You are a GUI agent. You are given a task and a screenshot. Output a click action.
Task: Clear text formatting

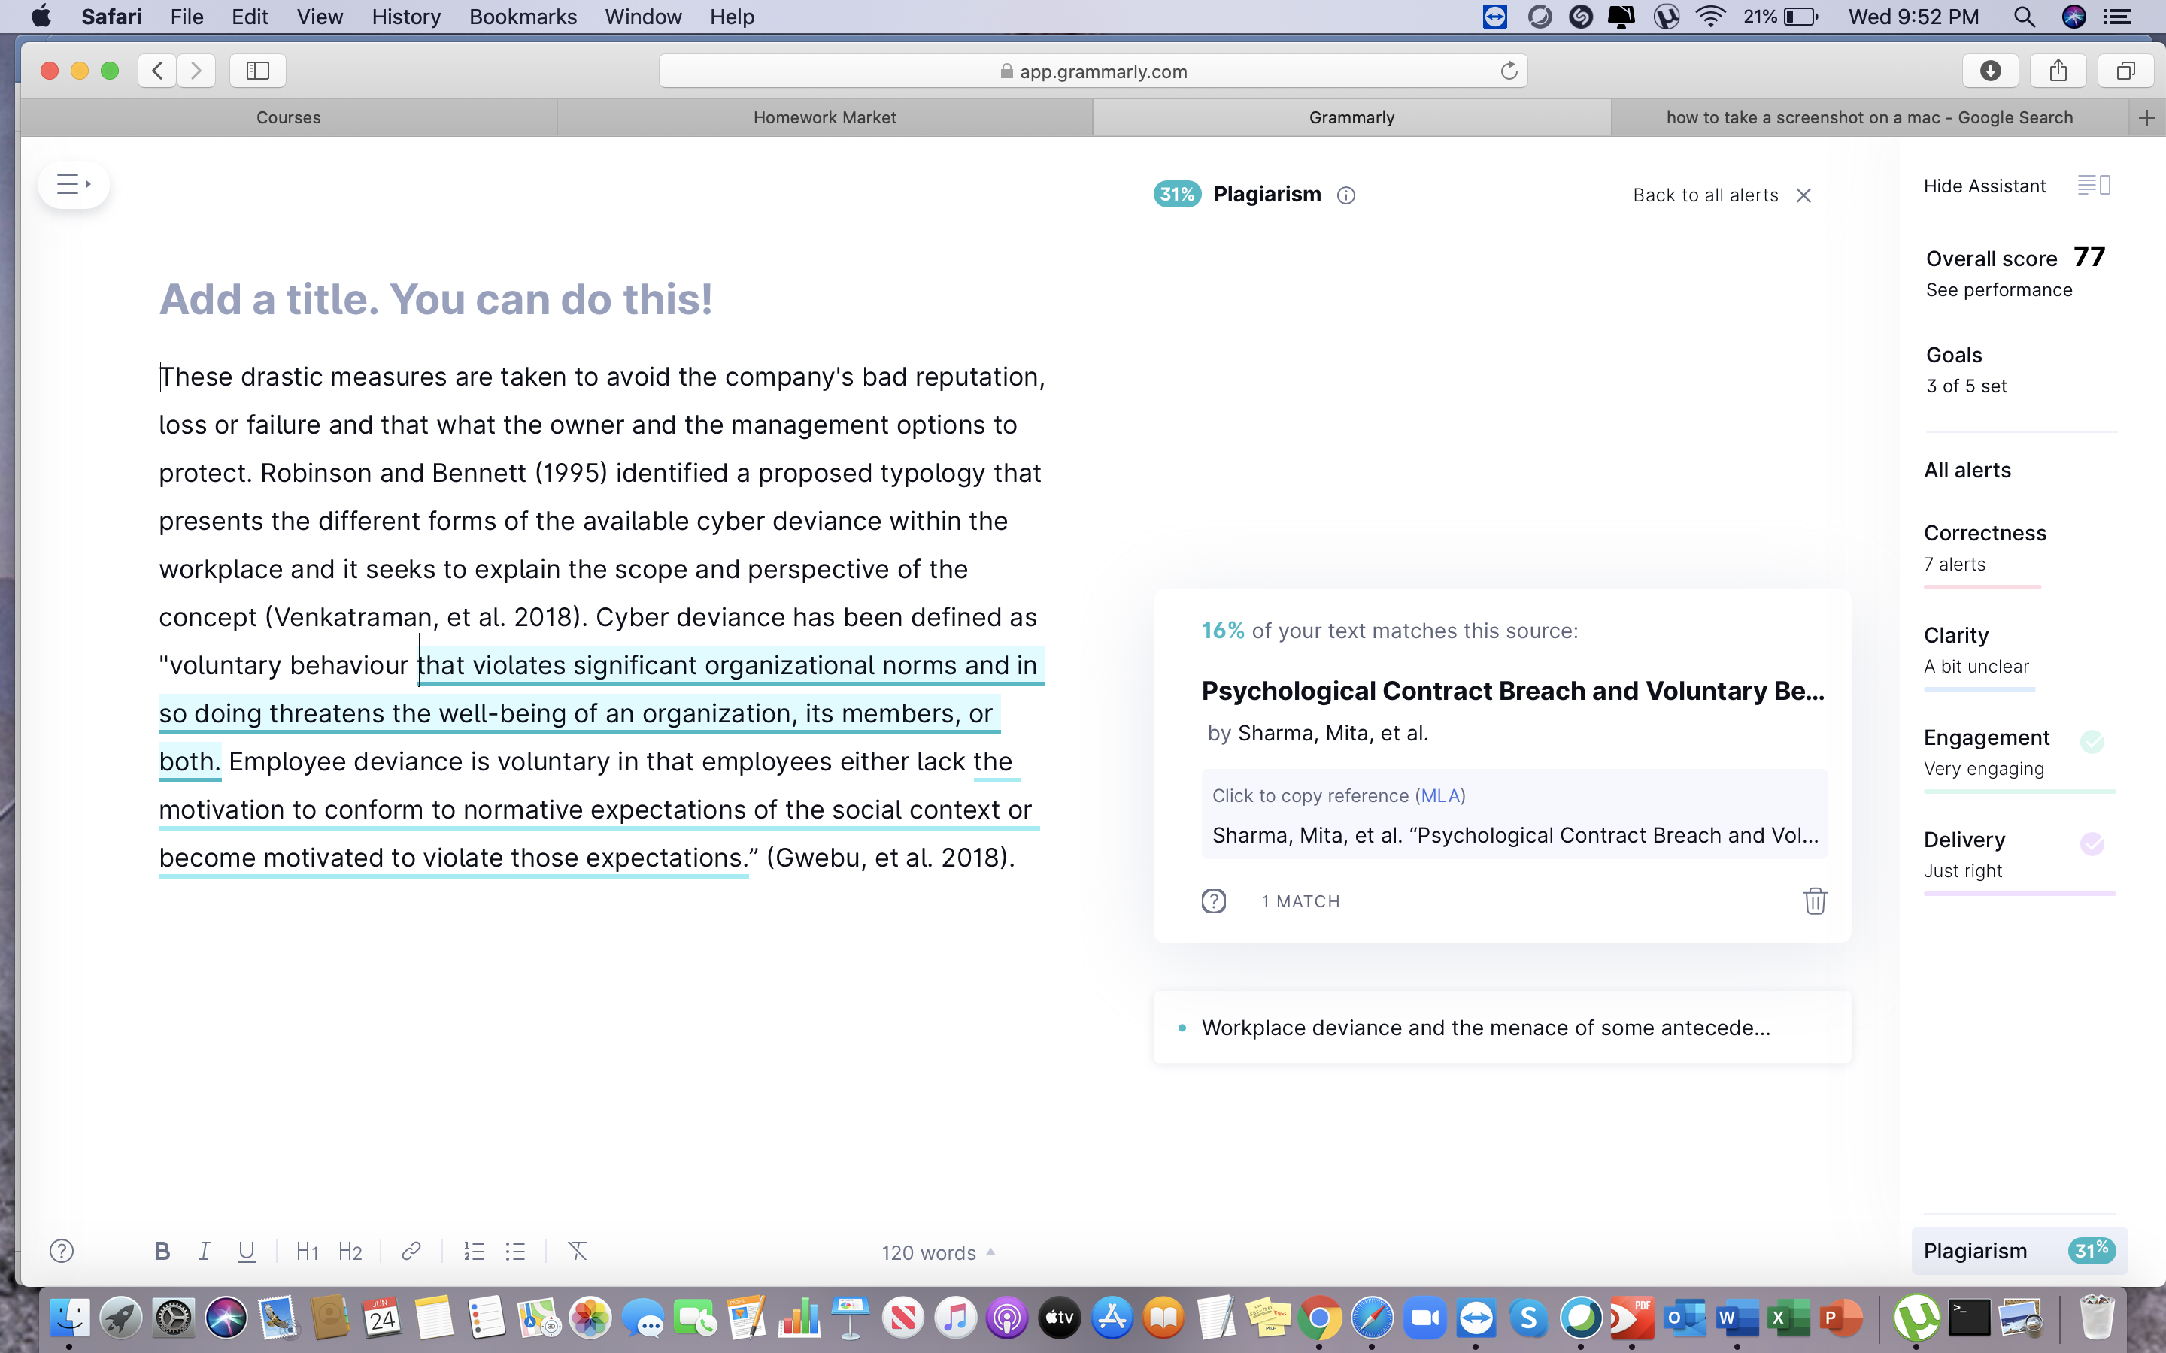(578, 1251)
